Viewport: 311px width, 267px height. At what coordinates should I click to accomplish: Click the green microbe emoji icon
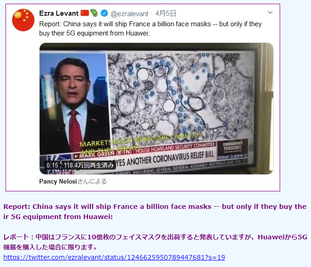point(94,13)
